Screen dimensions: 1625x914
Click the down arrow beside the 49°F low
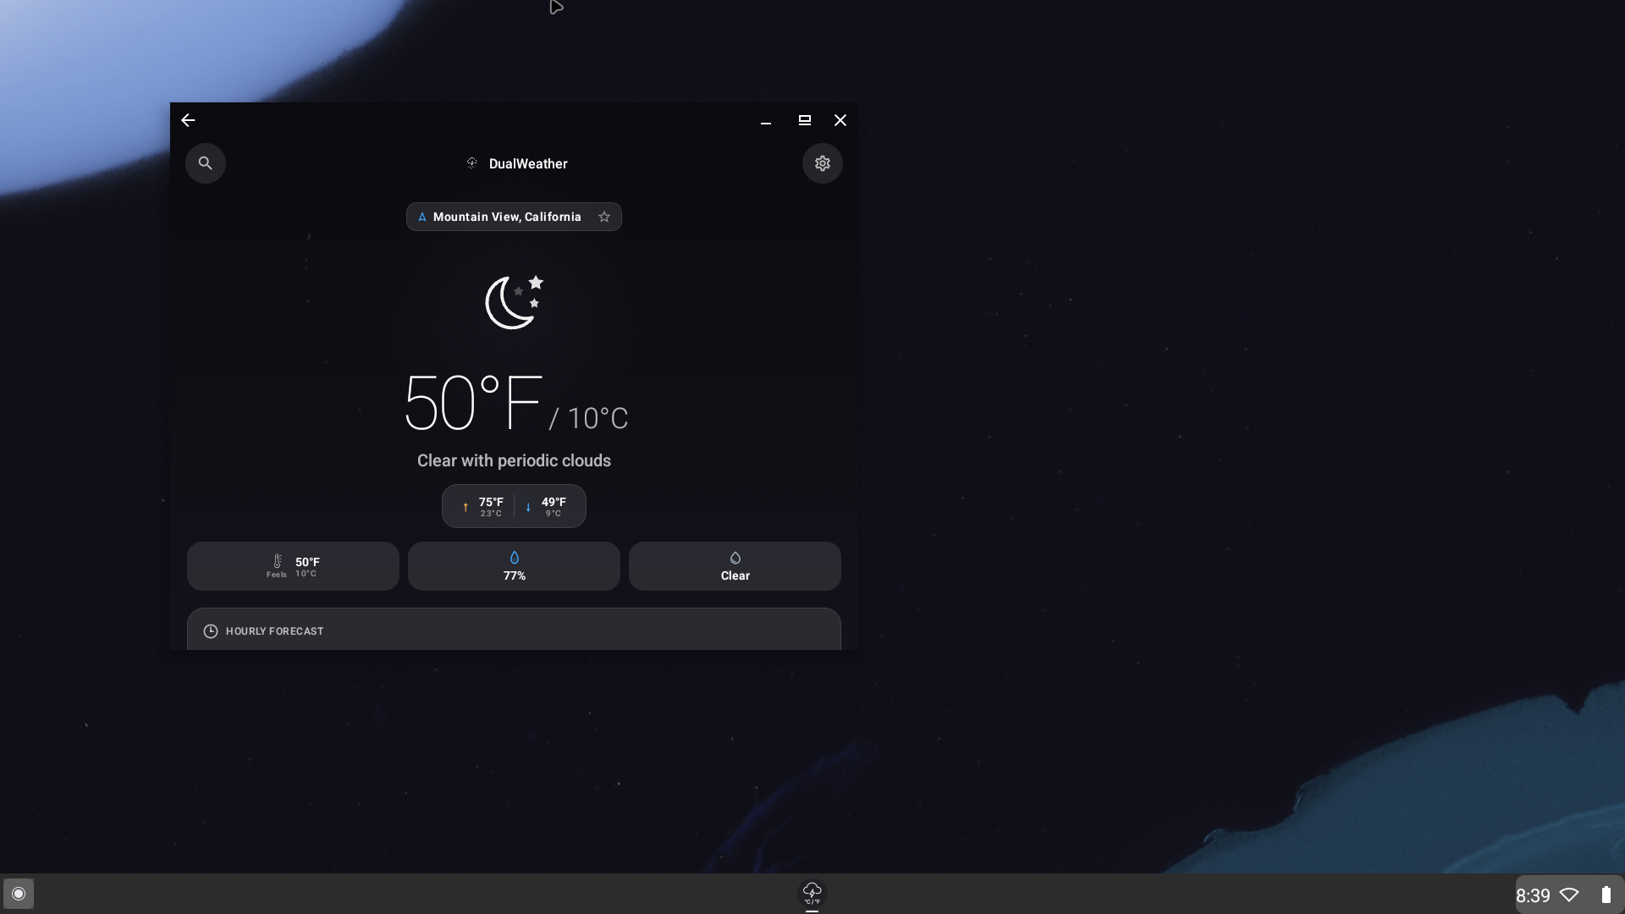point(527,506)
